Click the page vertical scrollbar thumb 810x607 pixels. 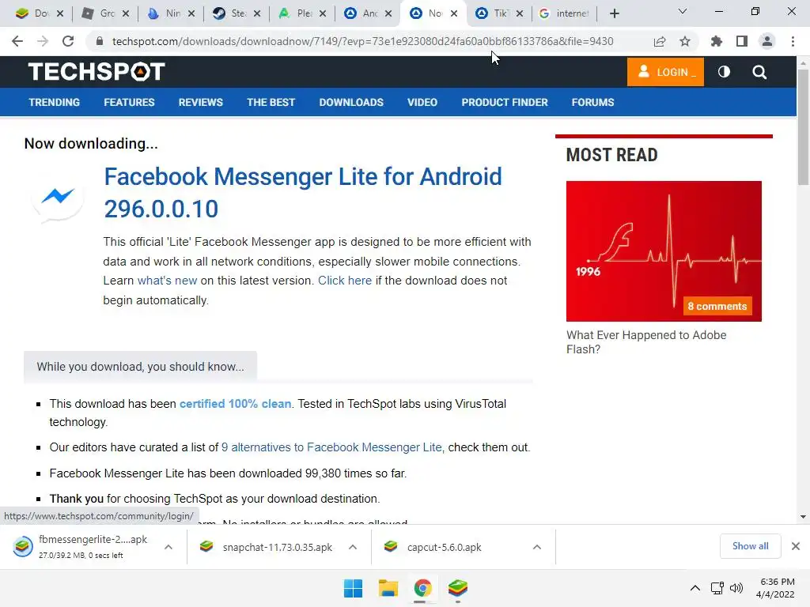pyautogui.click(x=803, y=127)
